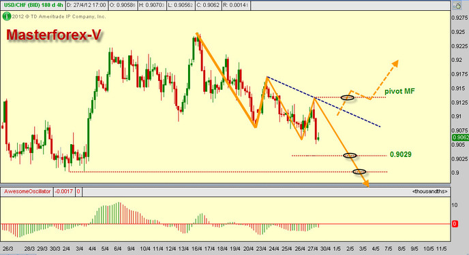The width and height of the screenshot is (469, 255).
Task: Click the current price 0.9062 green tag
Action: [x=461, y=137]
